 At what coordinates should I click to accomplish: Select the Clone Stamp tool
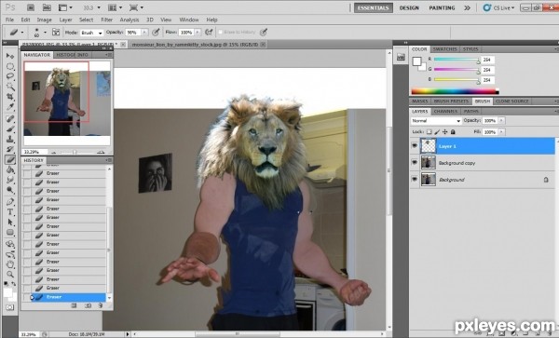10,139
